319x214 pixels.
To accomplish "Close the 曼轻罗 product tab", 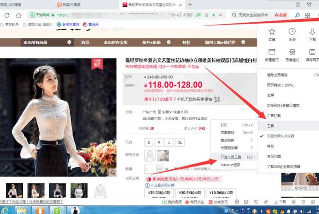I will click(x=180, y=5).
